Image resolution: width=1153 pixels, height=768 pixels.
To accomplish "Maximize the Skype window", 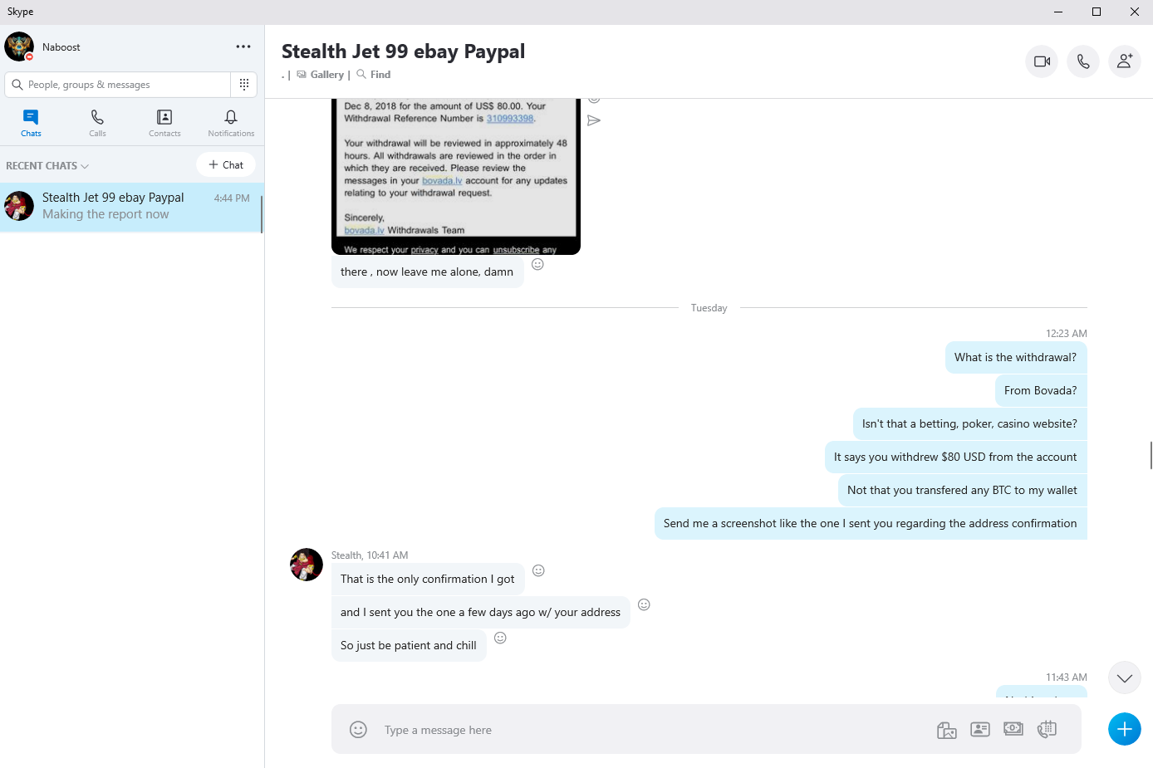I will (x=1097, y=12).
